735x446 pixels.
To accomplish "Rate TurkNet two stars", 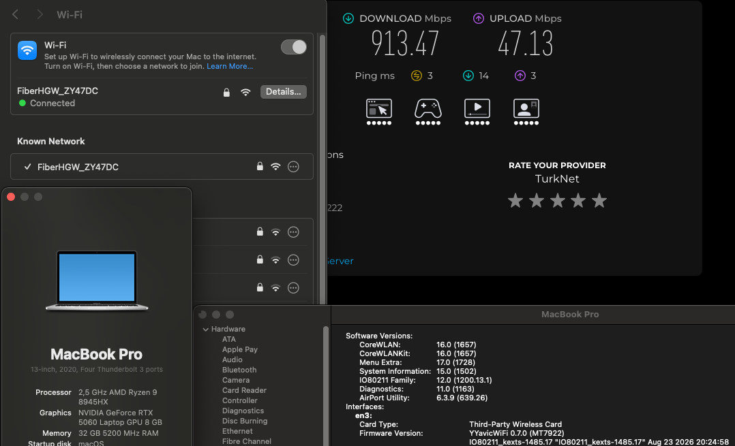I will (x=536, y=201).
